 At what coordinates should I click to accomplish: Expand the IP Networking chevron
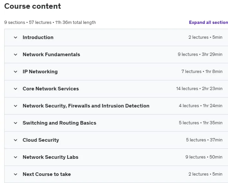[x=16, y=72]
